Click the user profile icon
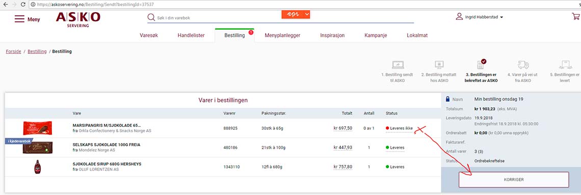Viewport: 581px width, 195px height. 459,17
